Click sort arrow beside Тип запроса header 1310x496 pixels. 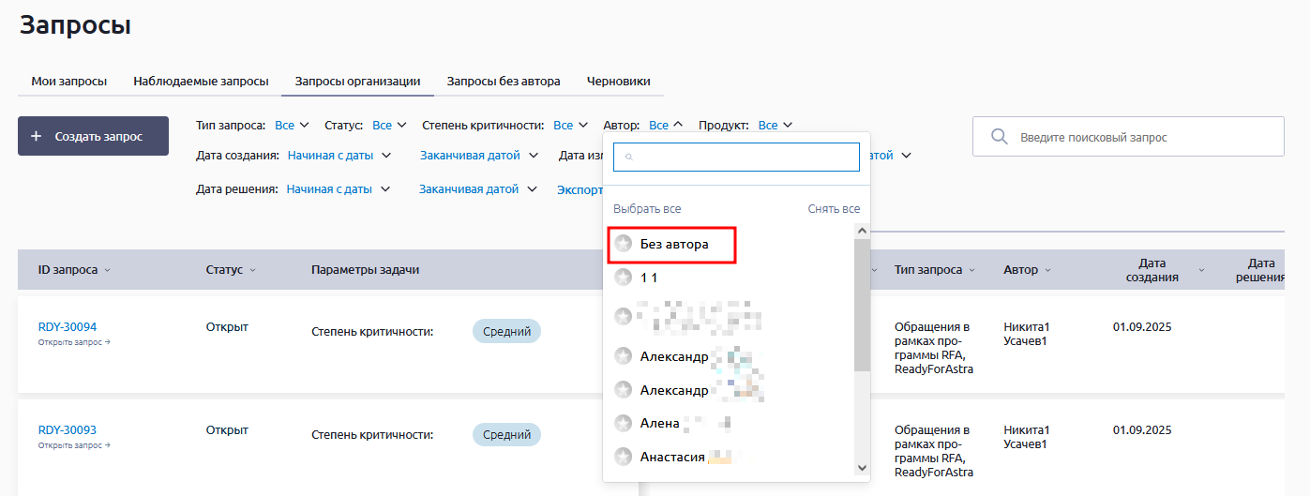click(x=971, y=270)
